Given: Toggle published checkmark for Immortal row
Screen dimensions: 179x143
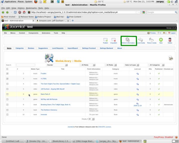Looking at the screenshot, I should point(159,114).
